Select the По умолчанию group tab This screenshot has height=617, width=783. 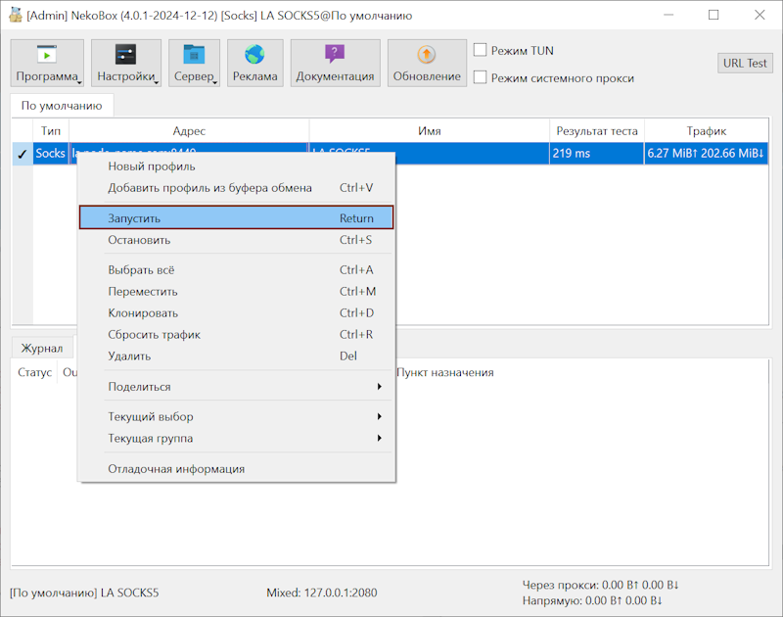click(62, 106)
